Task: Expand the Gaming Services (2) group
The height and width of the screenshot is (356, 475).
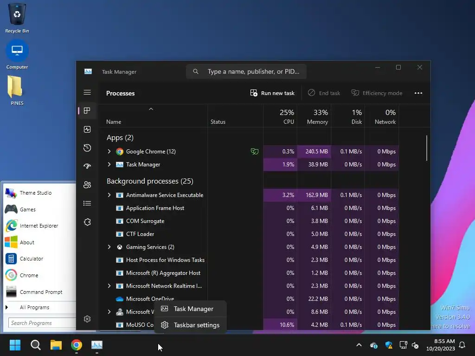Action: pyautogui.click(x=109, y=247)
